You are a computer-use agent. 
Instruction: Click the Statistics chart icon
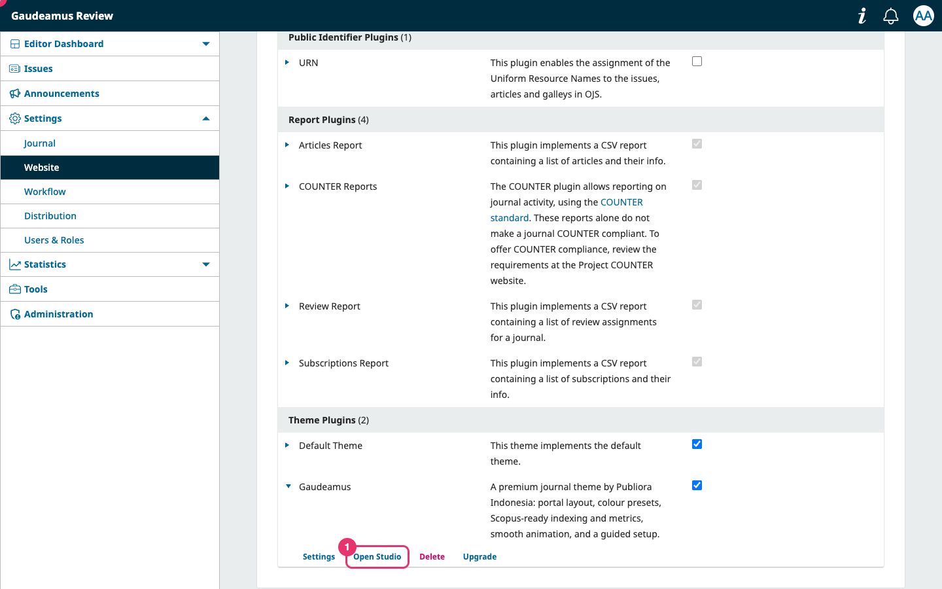(15, 264)
